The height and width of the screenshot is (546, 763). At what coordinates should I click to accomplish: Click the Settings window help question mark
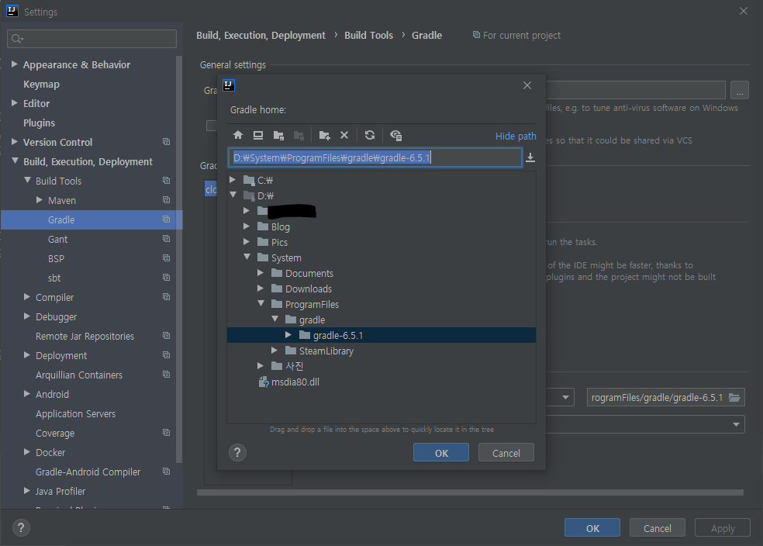(21, 528)
